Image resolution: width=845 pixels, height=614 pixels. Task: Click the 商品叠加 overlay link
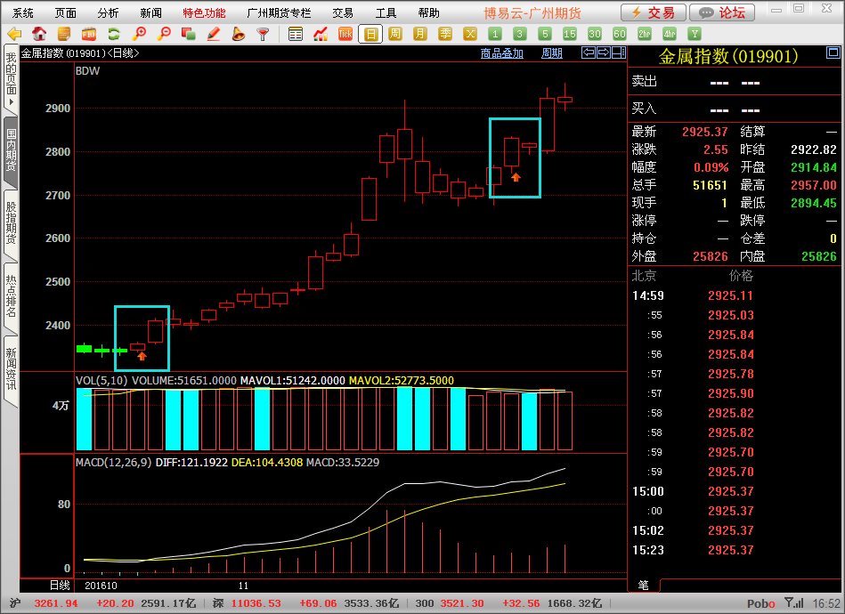tap(502, 53)
